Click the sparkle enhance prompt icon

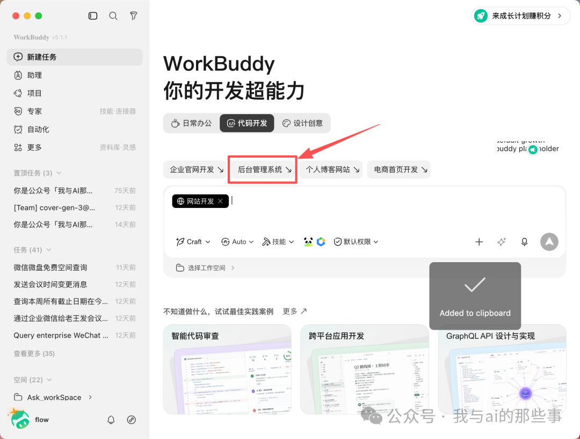(502, 242)
